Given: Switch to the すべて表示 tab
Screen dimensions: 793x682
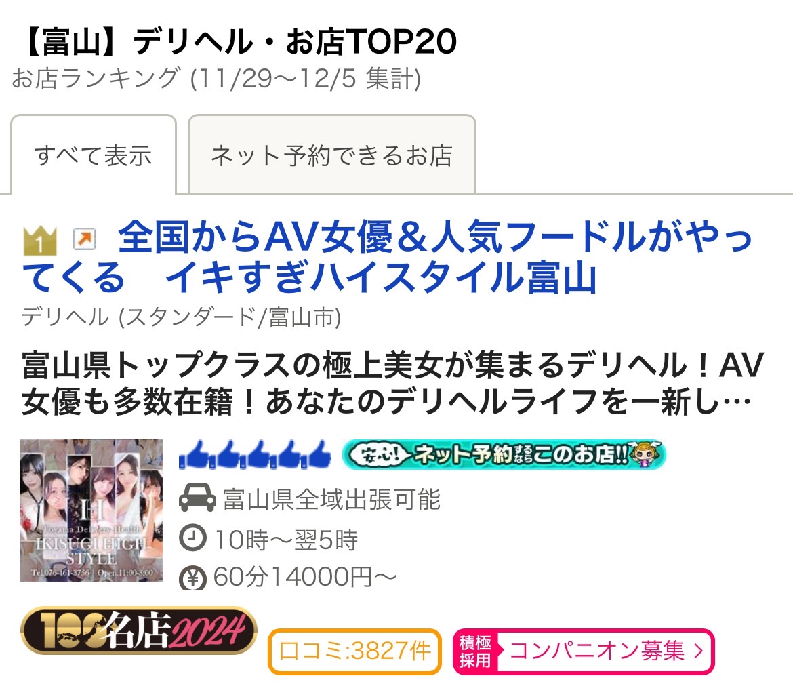Looking at the screenshot, I should click(94, 155).
